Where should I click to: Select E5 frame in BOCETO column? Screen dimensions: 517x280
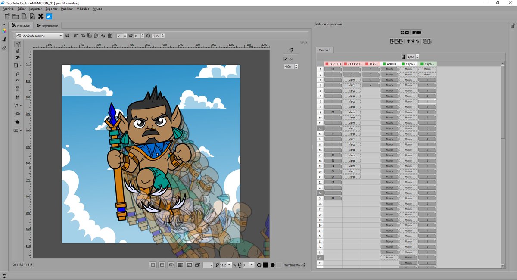pos(333,198)
